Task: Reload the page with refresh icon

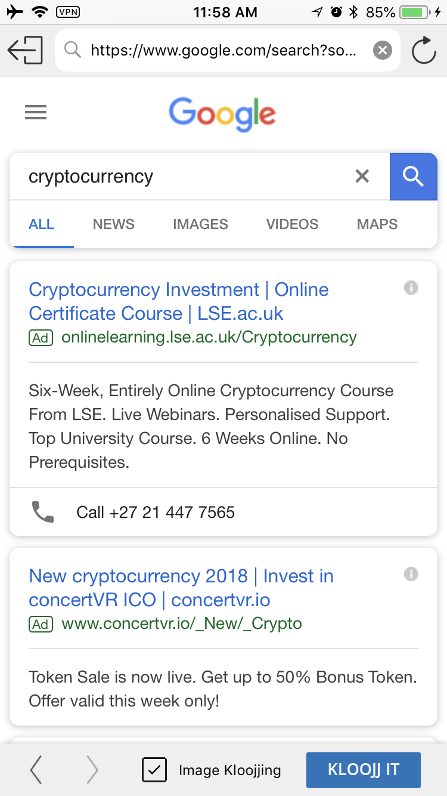Action: point(424,50)
